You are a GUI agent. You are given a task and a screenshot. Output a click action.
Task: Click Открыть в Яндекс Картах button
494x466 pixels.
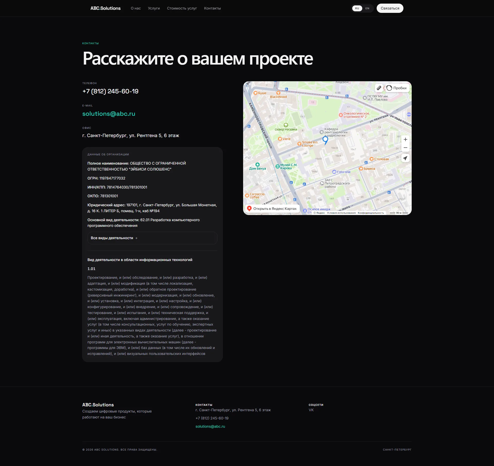(272, 209)
